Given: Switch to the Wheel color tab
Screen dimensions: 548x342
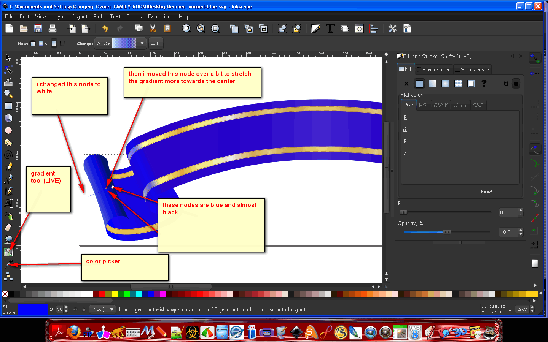Looking at the screenshot, I should [x=460, y=105].
